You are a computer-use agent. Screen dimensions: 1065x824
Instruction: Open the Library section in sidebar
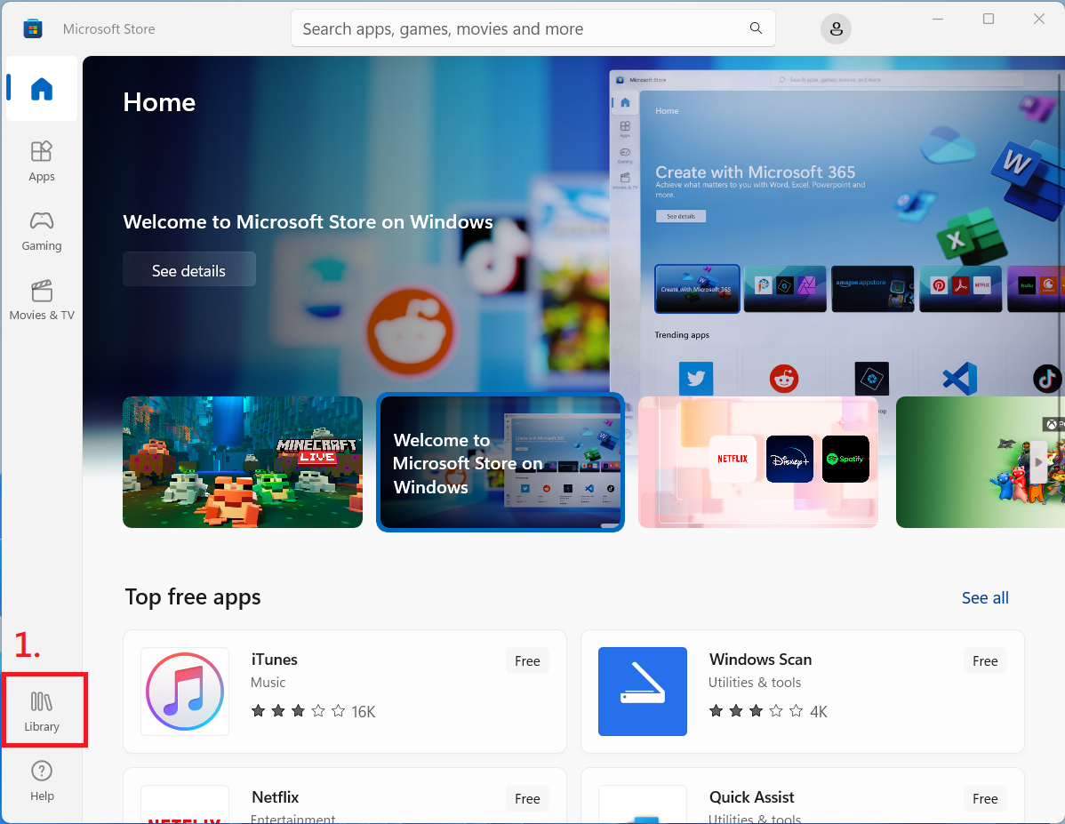pyautogui.click(x=42, y=710)
